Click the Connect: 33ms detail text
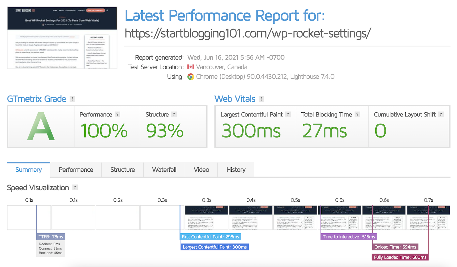 tap(50, 248)
